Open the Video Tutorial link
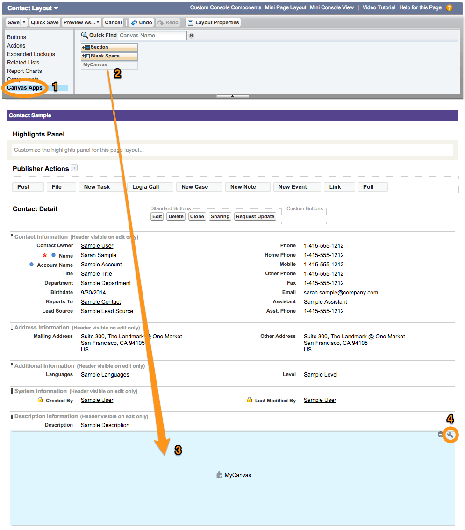465x530 pixels. (379, 7)
